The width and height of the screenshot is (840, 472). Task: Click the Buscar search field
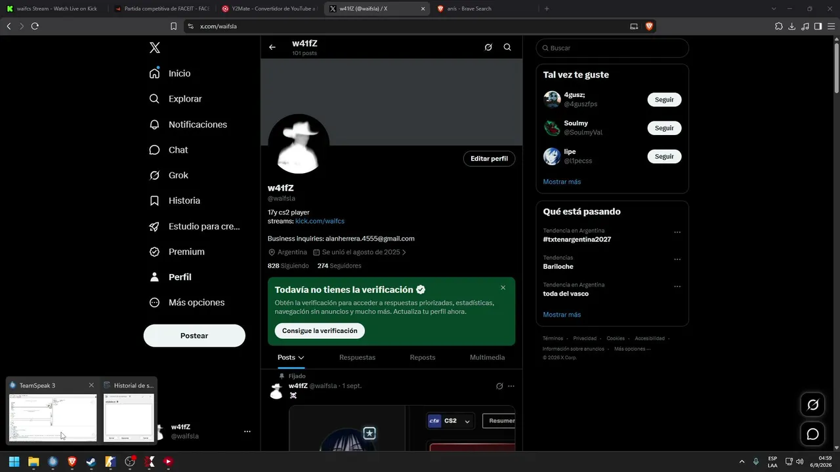(x=612, y=48)
